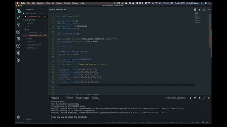Expand the OUTLINE section
The width and height of the screenshot is (227, 127).
28,119
